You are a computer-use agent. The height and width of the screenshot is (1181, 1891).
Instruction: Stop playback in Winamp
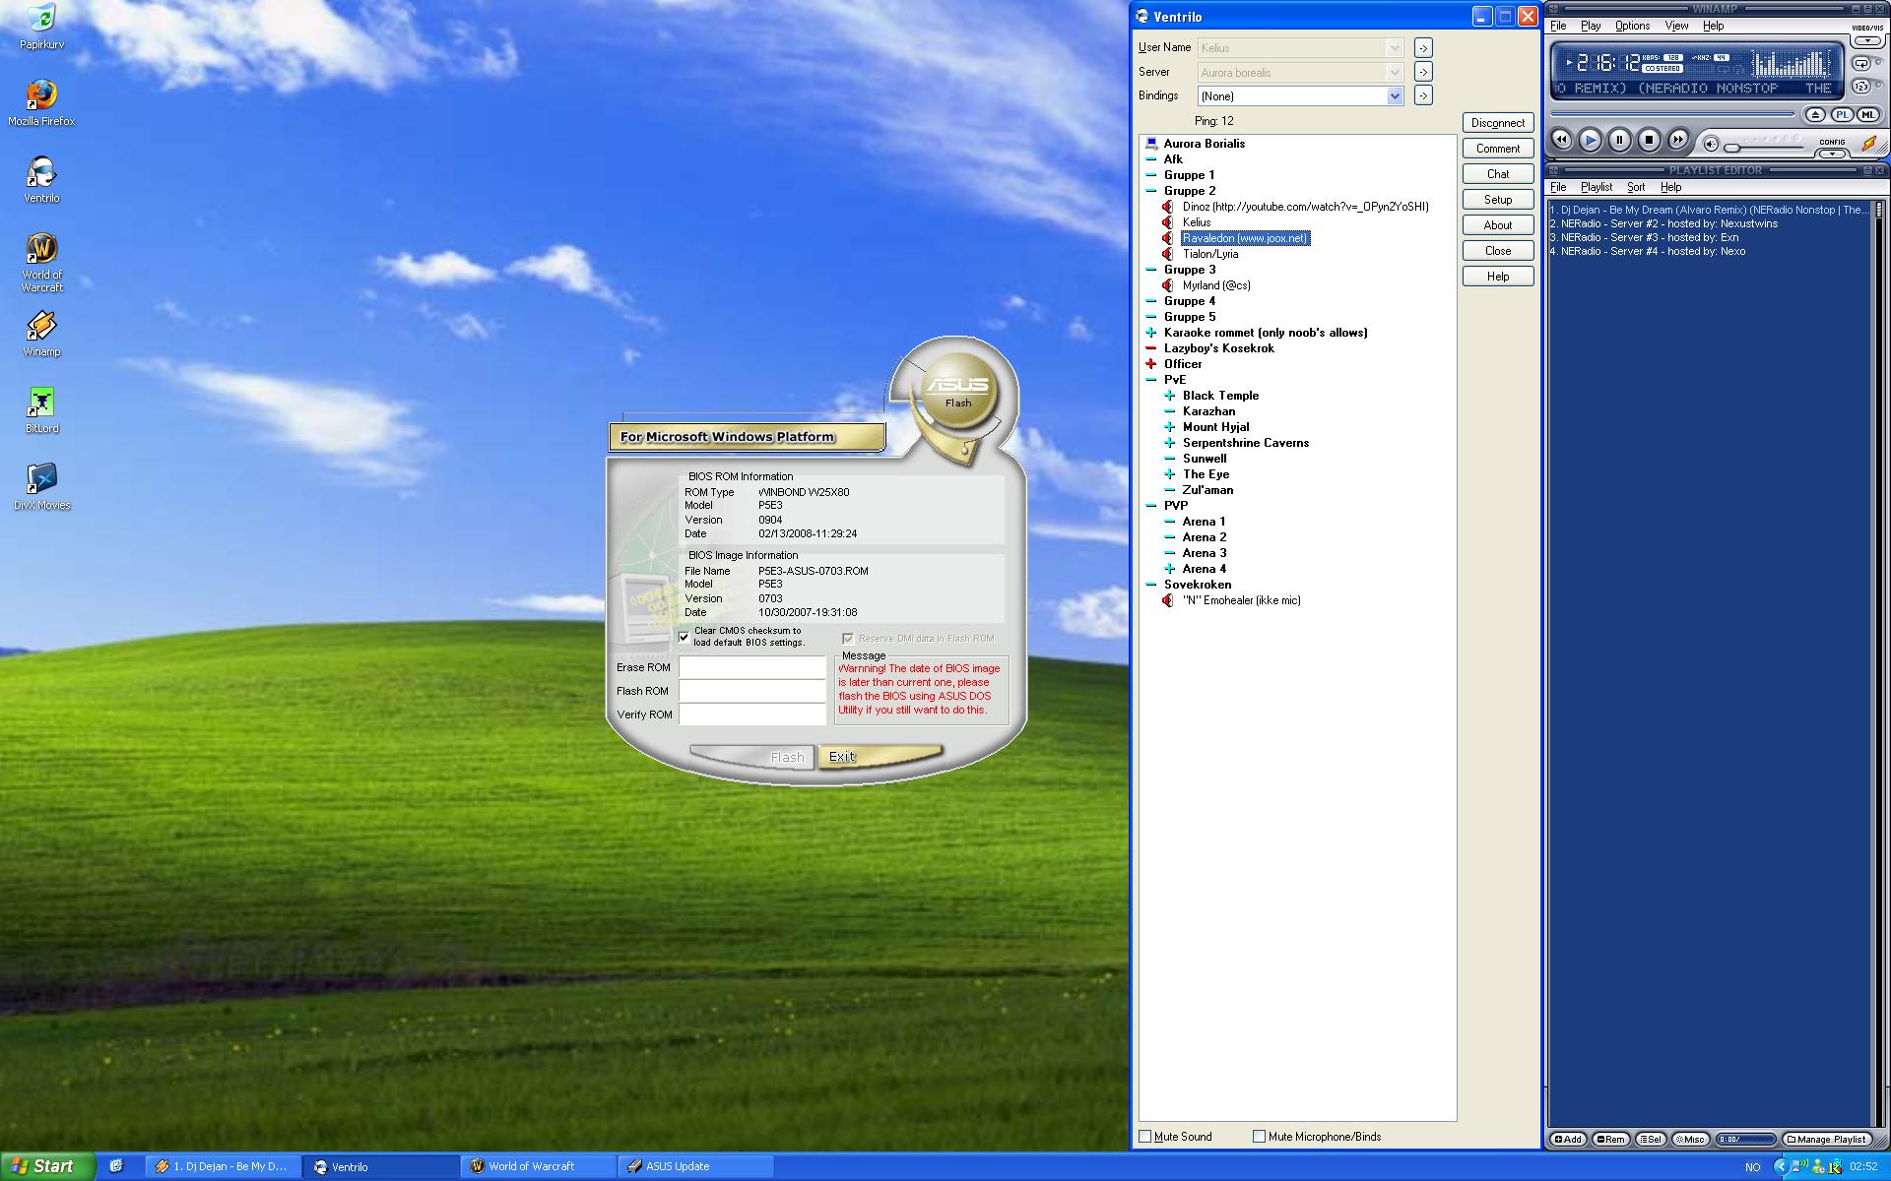click(1649, 140)
